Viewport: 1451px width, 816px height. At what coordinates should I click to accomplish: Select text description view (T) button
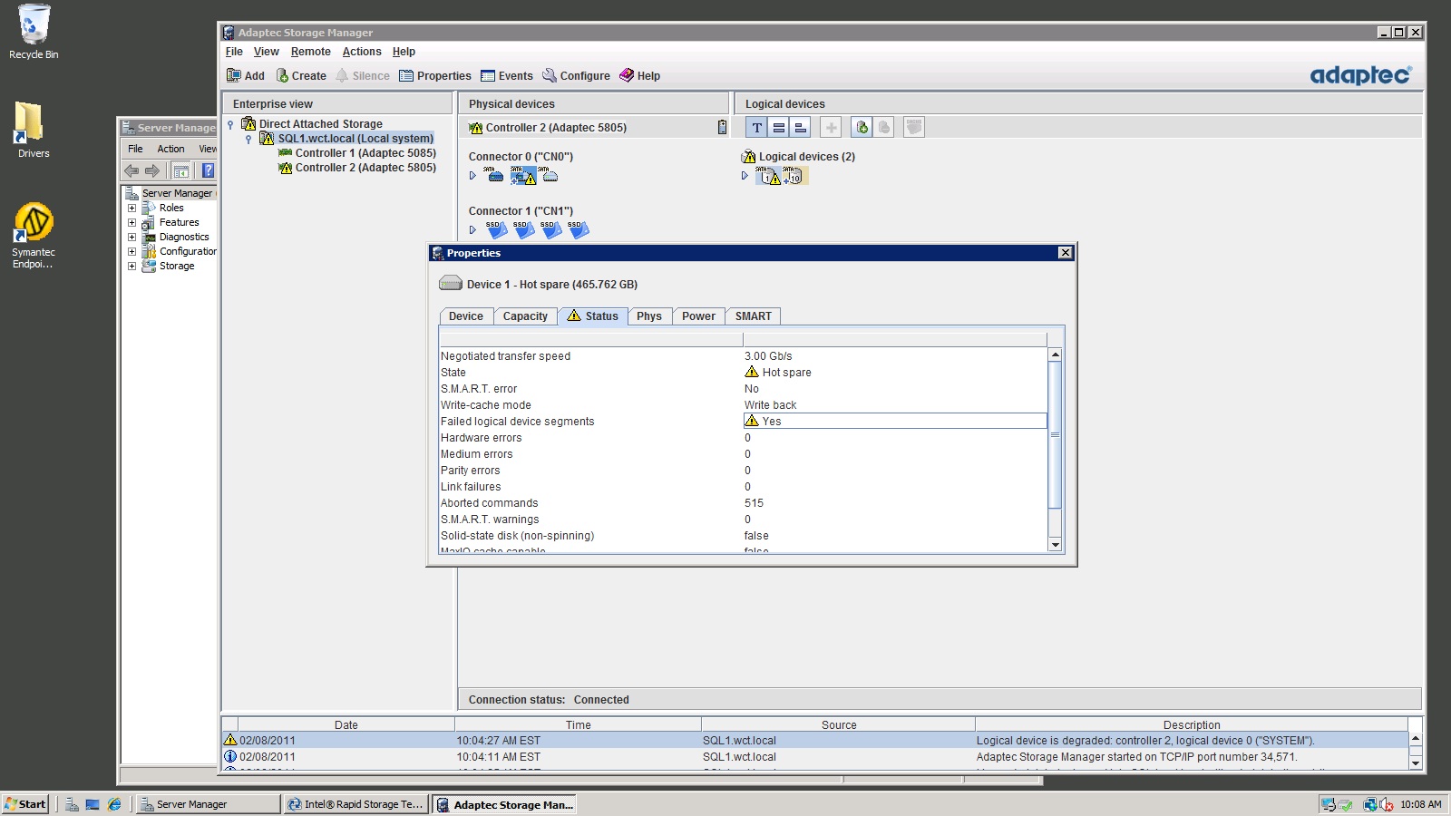coord(756,128)
